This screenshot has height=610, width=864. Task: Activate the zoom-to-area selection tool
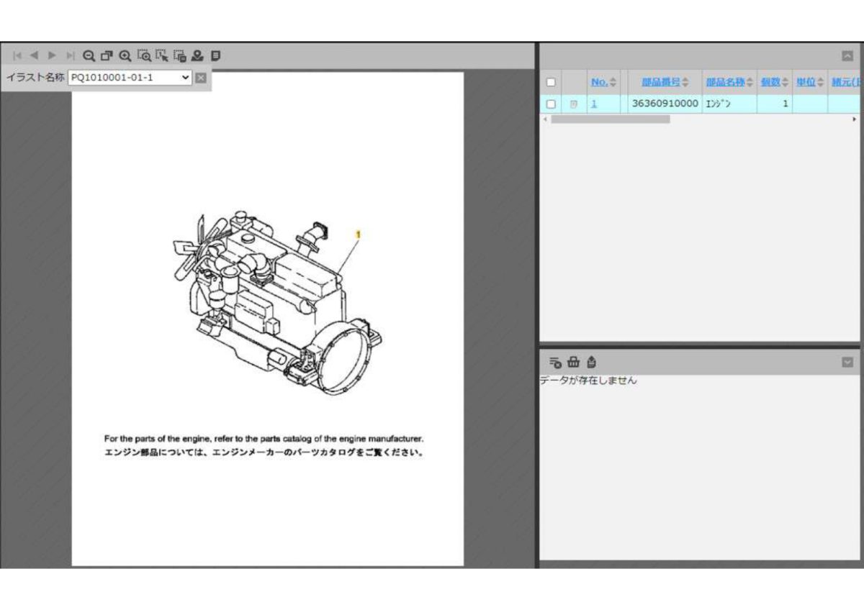pyautogui.click(x=144, y=55)
